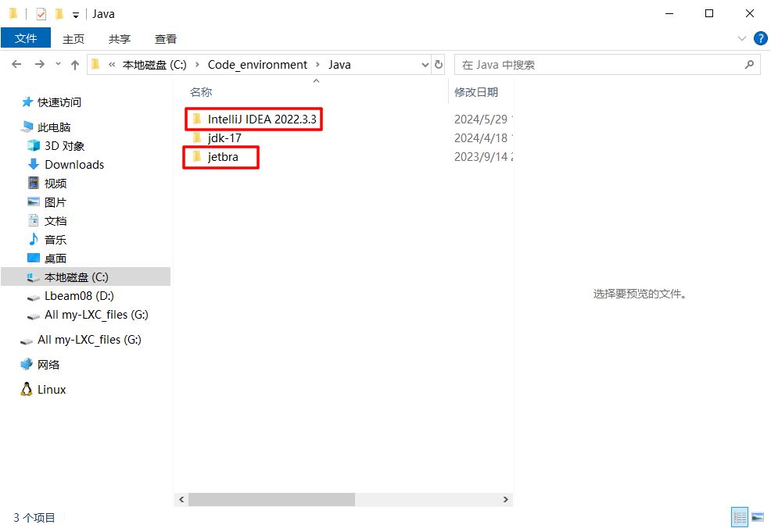Image resolution: width=771 pixels, height=528 pixels.
Task: Sort by the 修改日期 column header
Action: (x=476, y=92)
